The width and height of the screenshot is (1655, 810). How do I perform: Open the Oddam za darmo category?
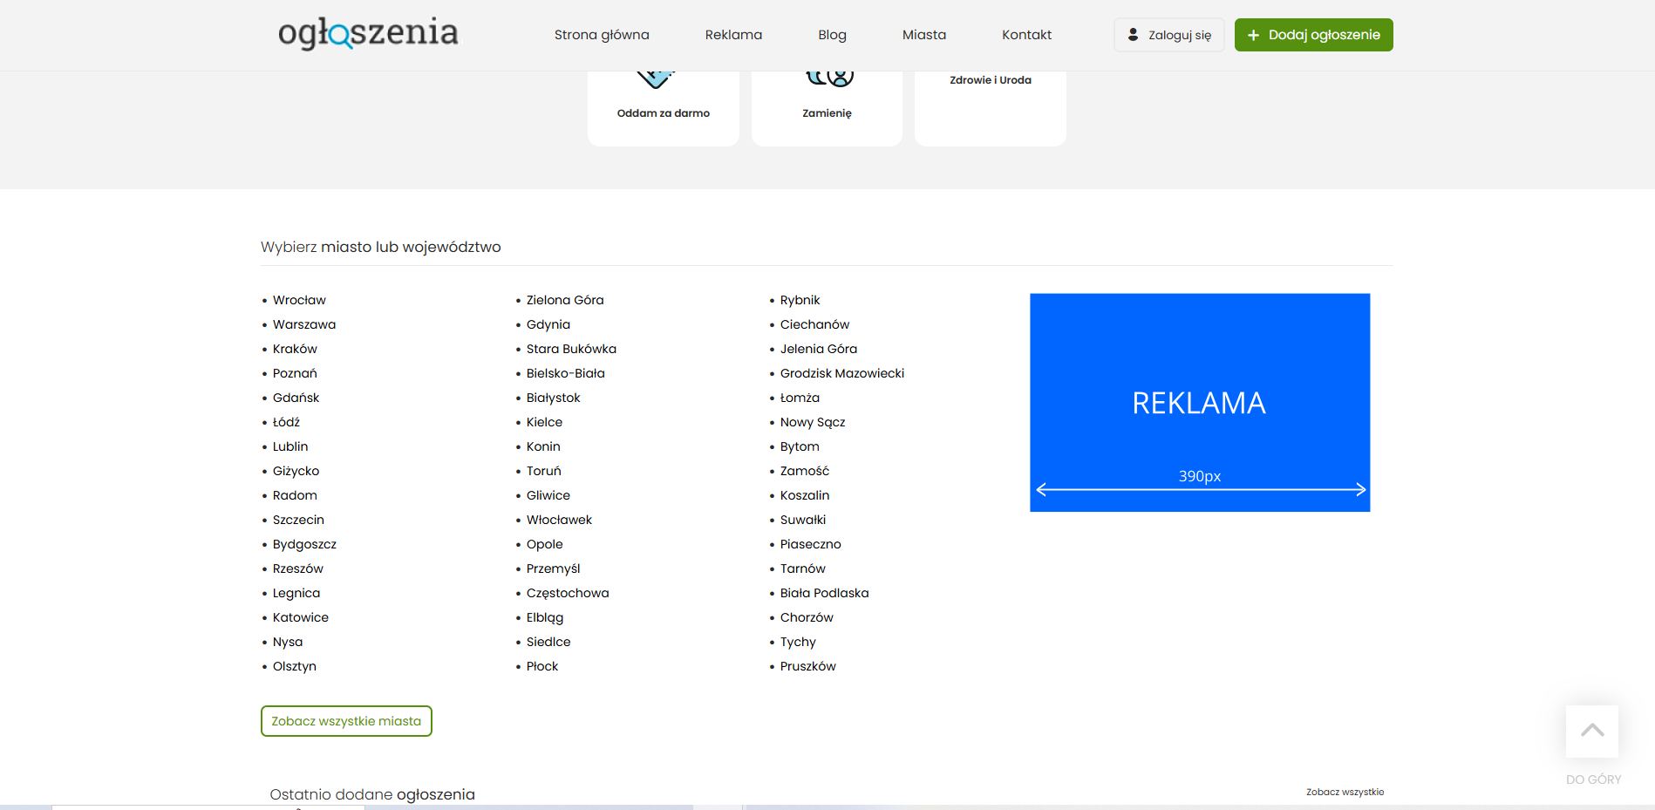tap(663, 112)
